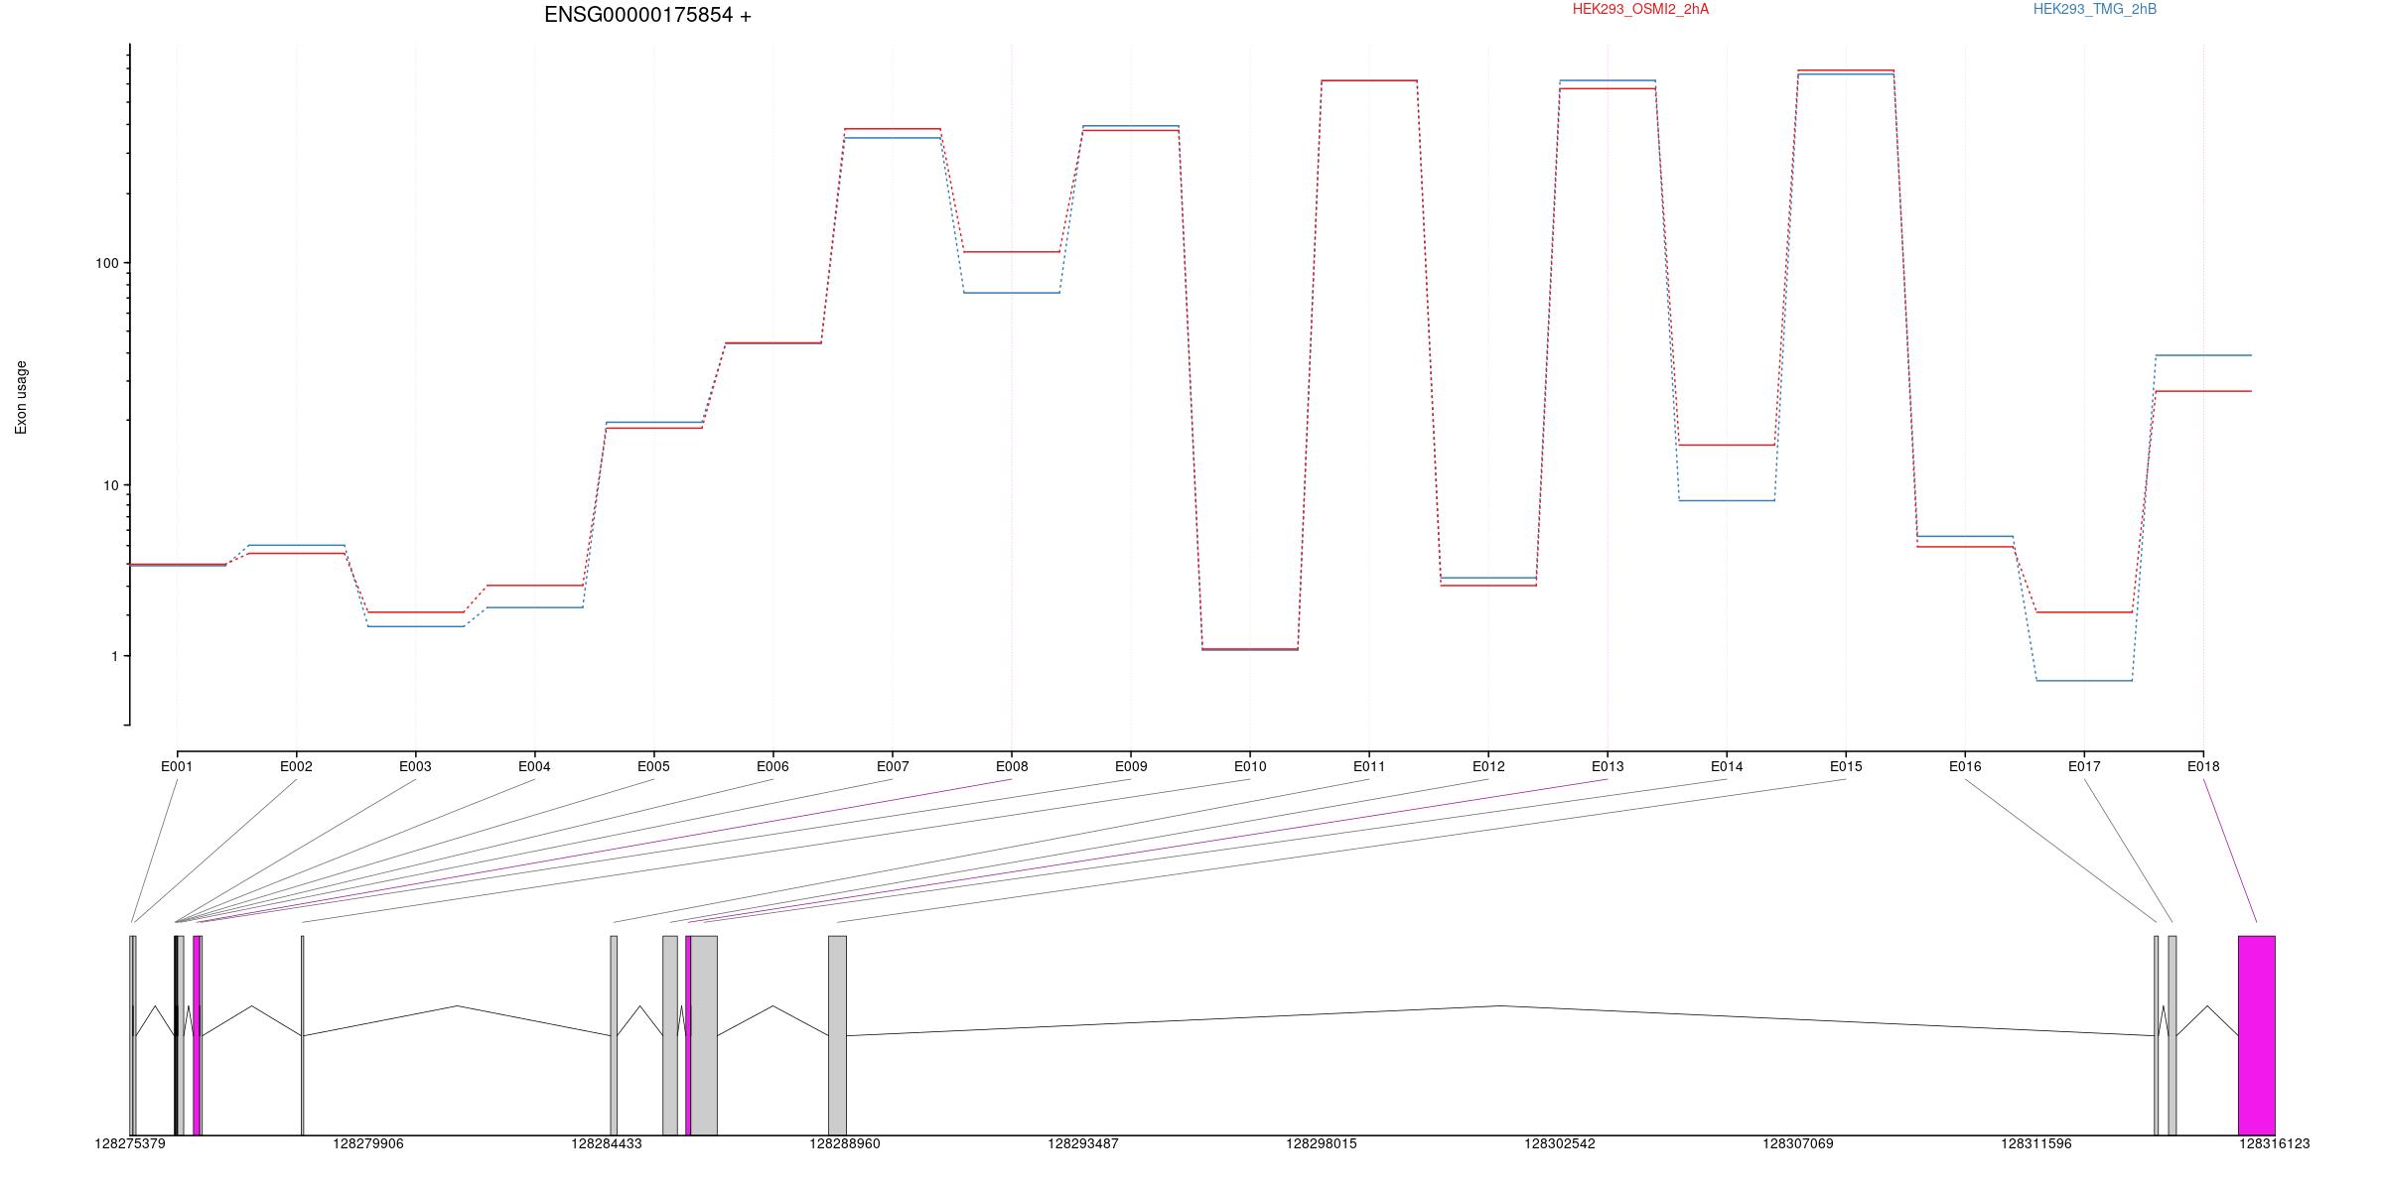
Task: Click the blue line segment above E017
Action: click(2084, 681)
